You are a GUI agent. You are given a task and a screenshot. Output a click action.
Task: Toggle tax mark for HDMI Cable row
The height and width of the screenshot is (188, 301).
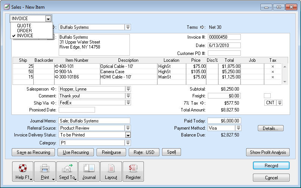click(x=273, y=77)
